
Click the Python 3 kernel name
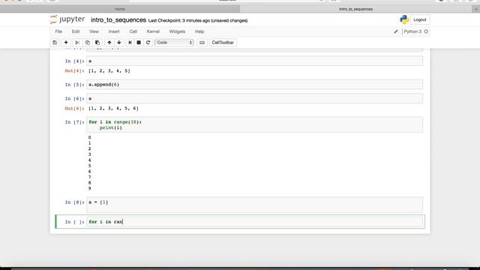pyautogui.click(x=412, y=31)
